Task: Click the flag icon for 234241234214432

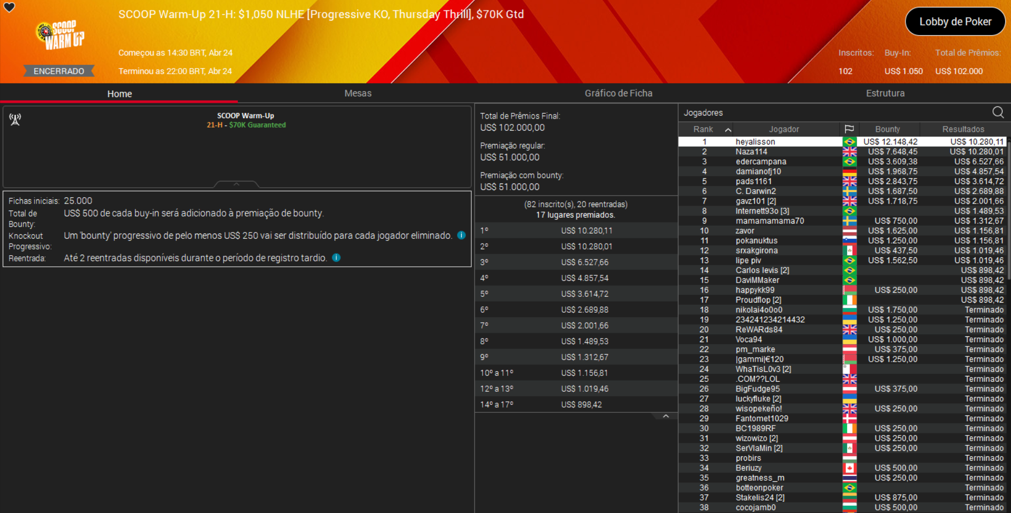Action: [849, 320]
